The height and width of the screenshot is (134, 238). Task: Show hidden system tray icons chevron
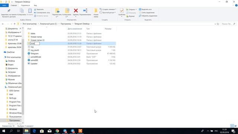pyautogui.click(x=208, y=131)
